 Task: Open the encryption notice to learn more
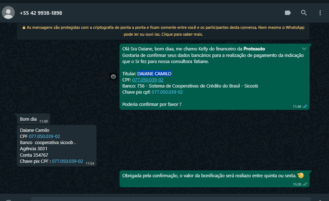[163, 31]
